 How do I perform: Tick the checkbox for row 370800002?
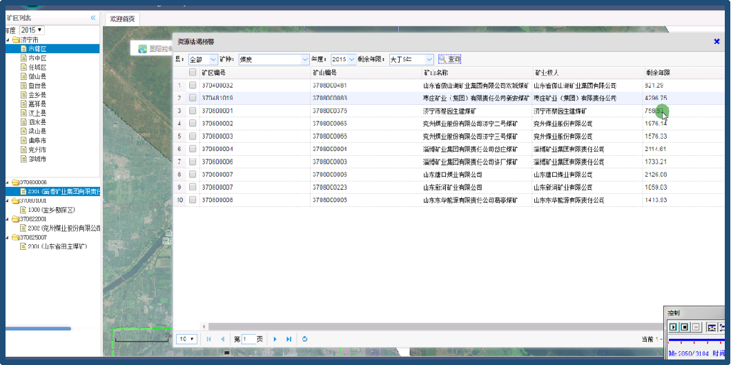tap(193, 124)
